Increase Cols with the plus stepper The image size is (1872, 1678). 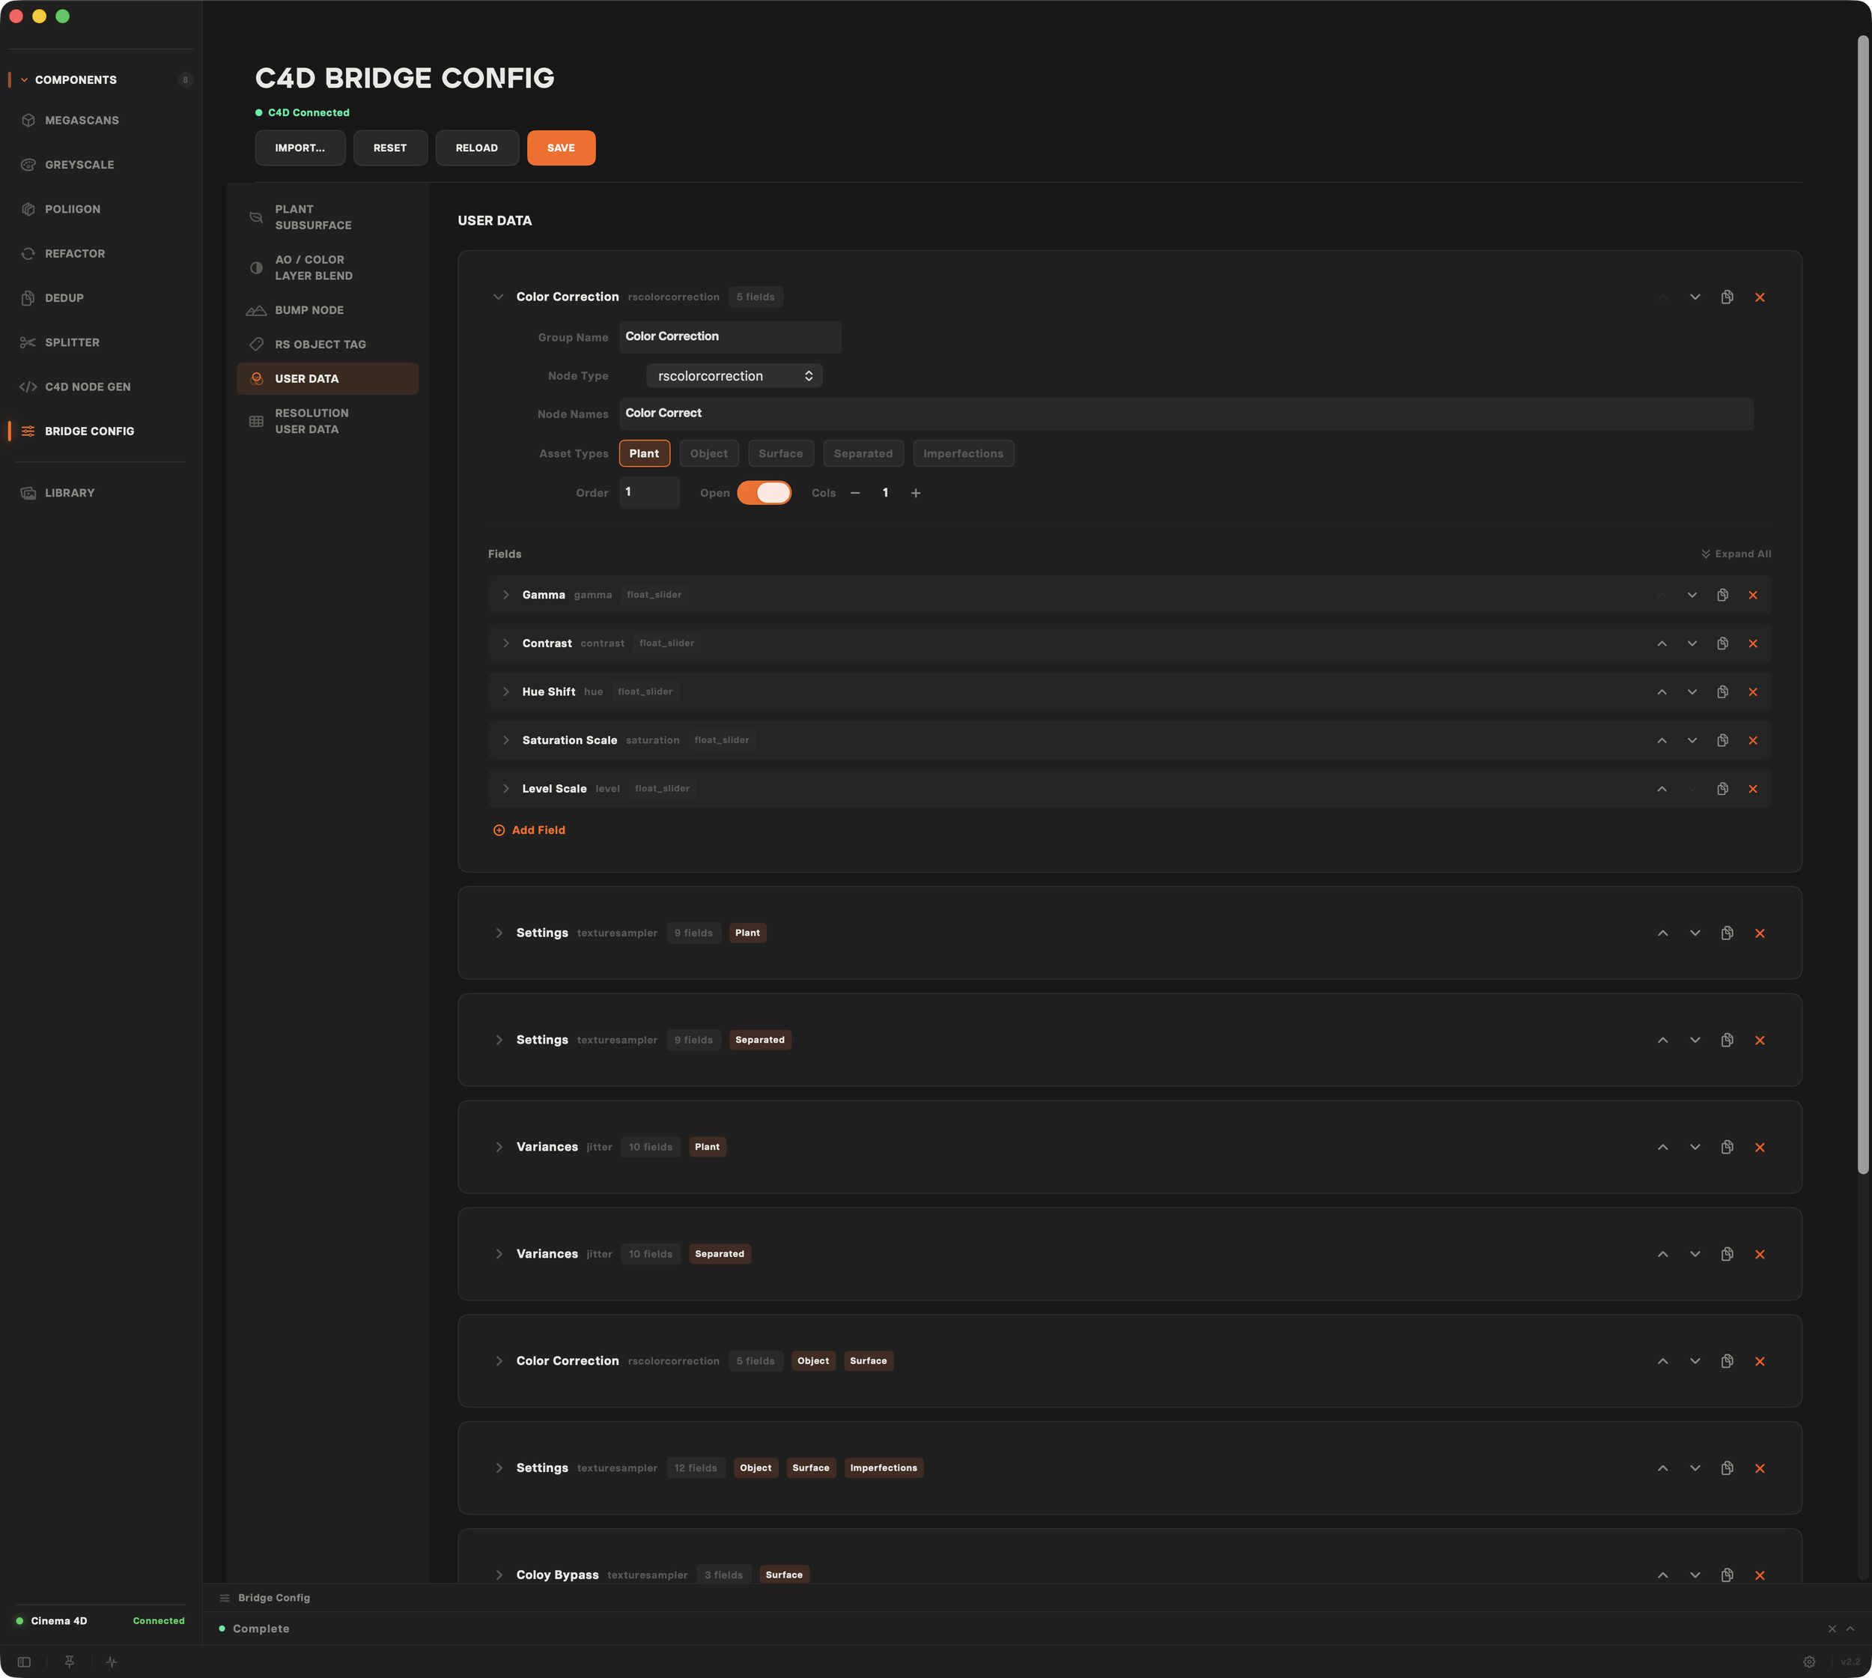[915, 493]
